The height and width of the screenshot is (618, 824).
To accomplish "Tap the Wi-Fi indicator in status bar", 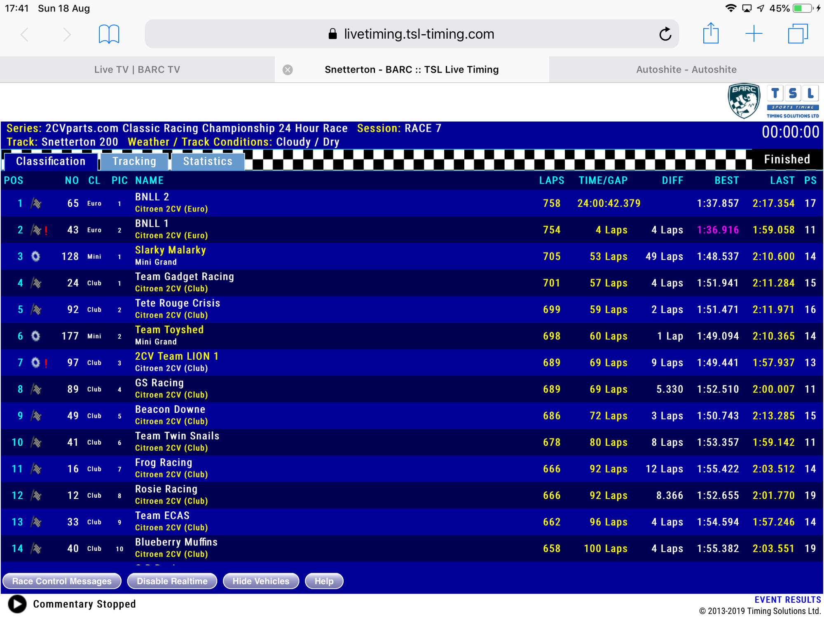I will click(x=731, y=8).
